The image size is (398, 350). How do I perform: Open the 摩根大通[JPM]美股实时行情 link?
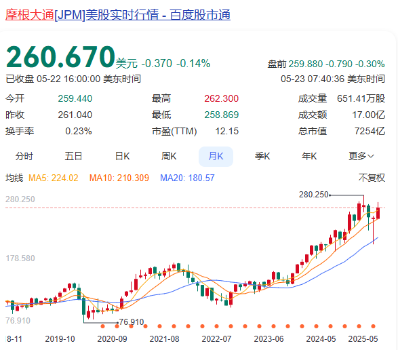pos(118,15)
